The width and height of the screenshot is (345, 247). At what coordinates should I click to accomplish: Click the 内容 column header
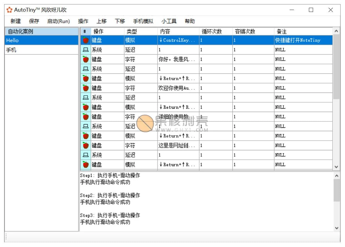coord(178,31)
